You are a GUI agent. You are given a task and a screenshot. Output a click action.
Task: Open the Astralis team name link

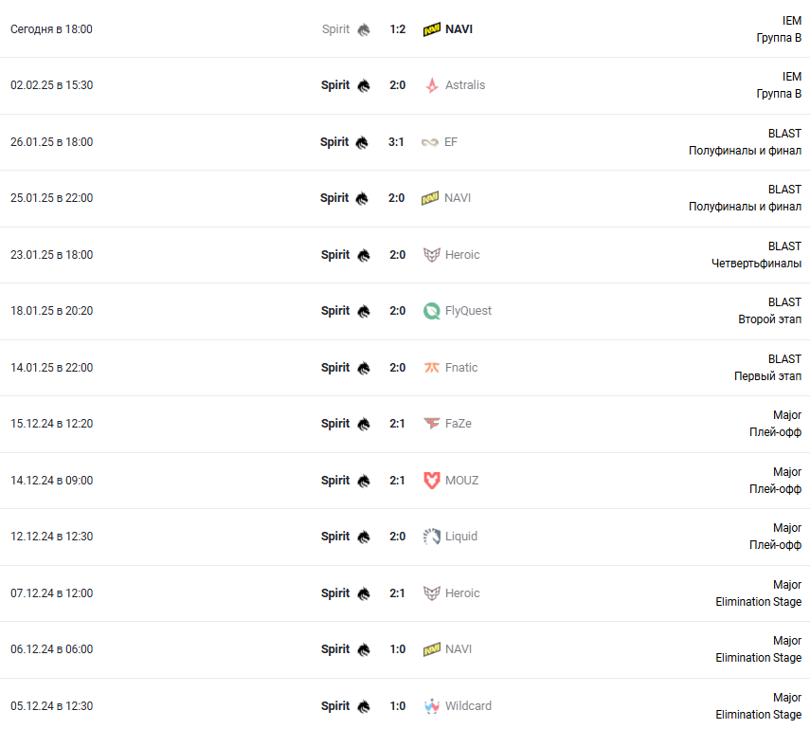[x=464, y=85]
